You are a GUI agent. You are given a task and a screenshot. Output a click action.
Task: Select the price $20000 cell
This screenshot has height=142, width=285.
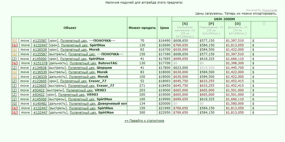[165, 104]
